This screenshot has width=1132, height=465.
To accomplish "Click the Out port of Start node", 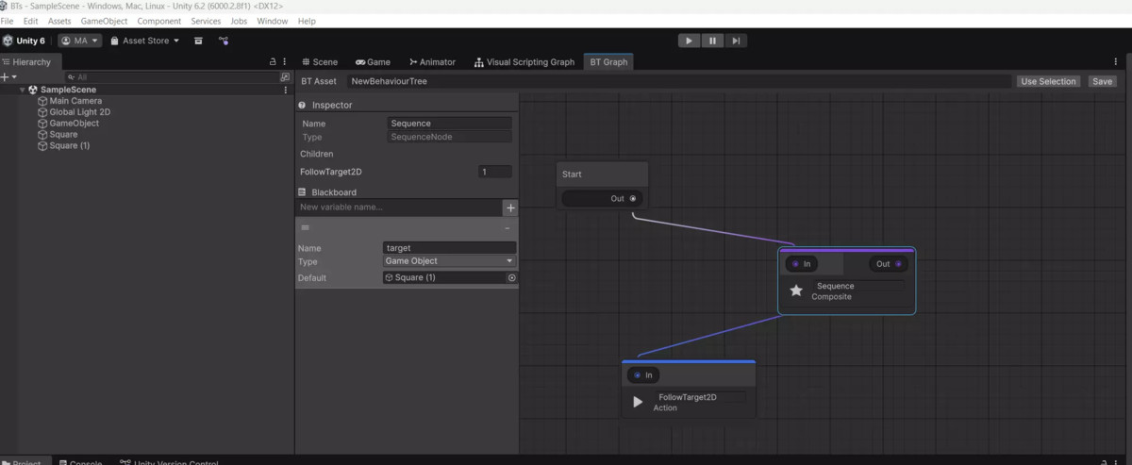I will (632, 198).
